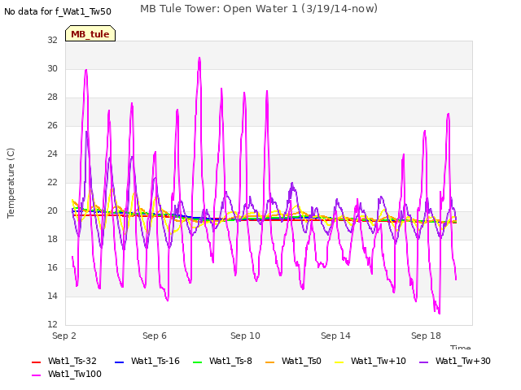Click the Sep 10 x-axis tick label
Screen dimensions: 521x390
pos(245,336)
